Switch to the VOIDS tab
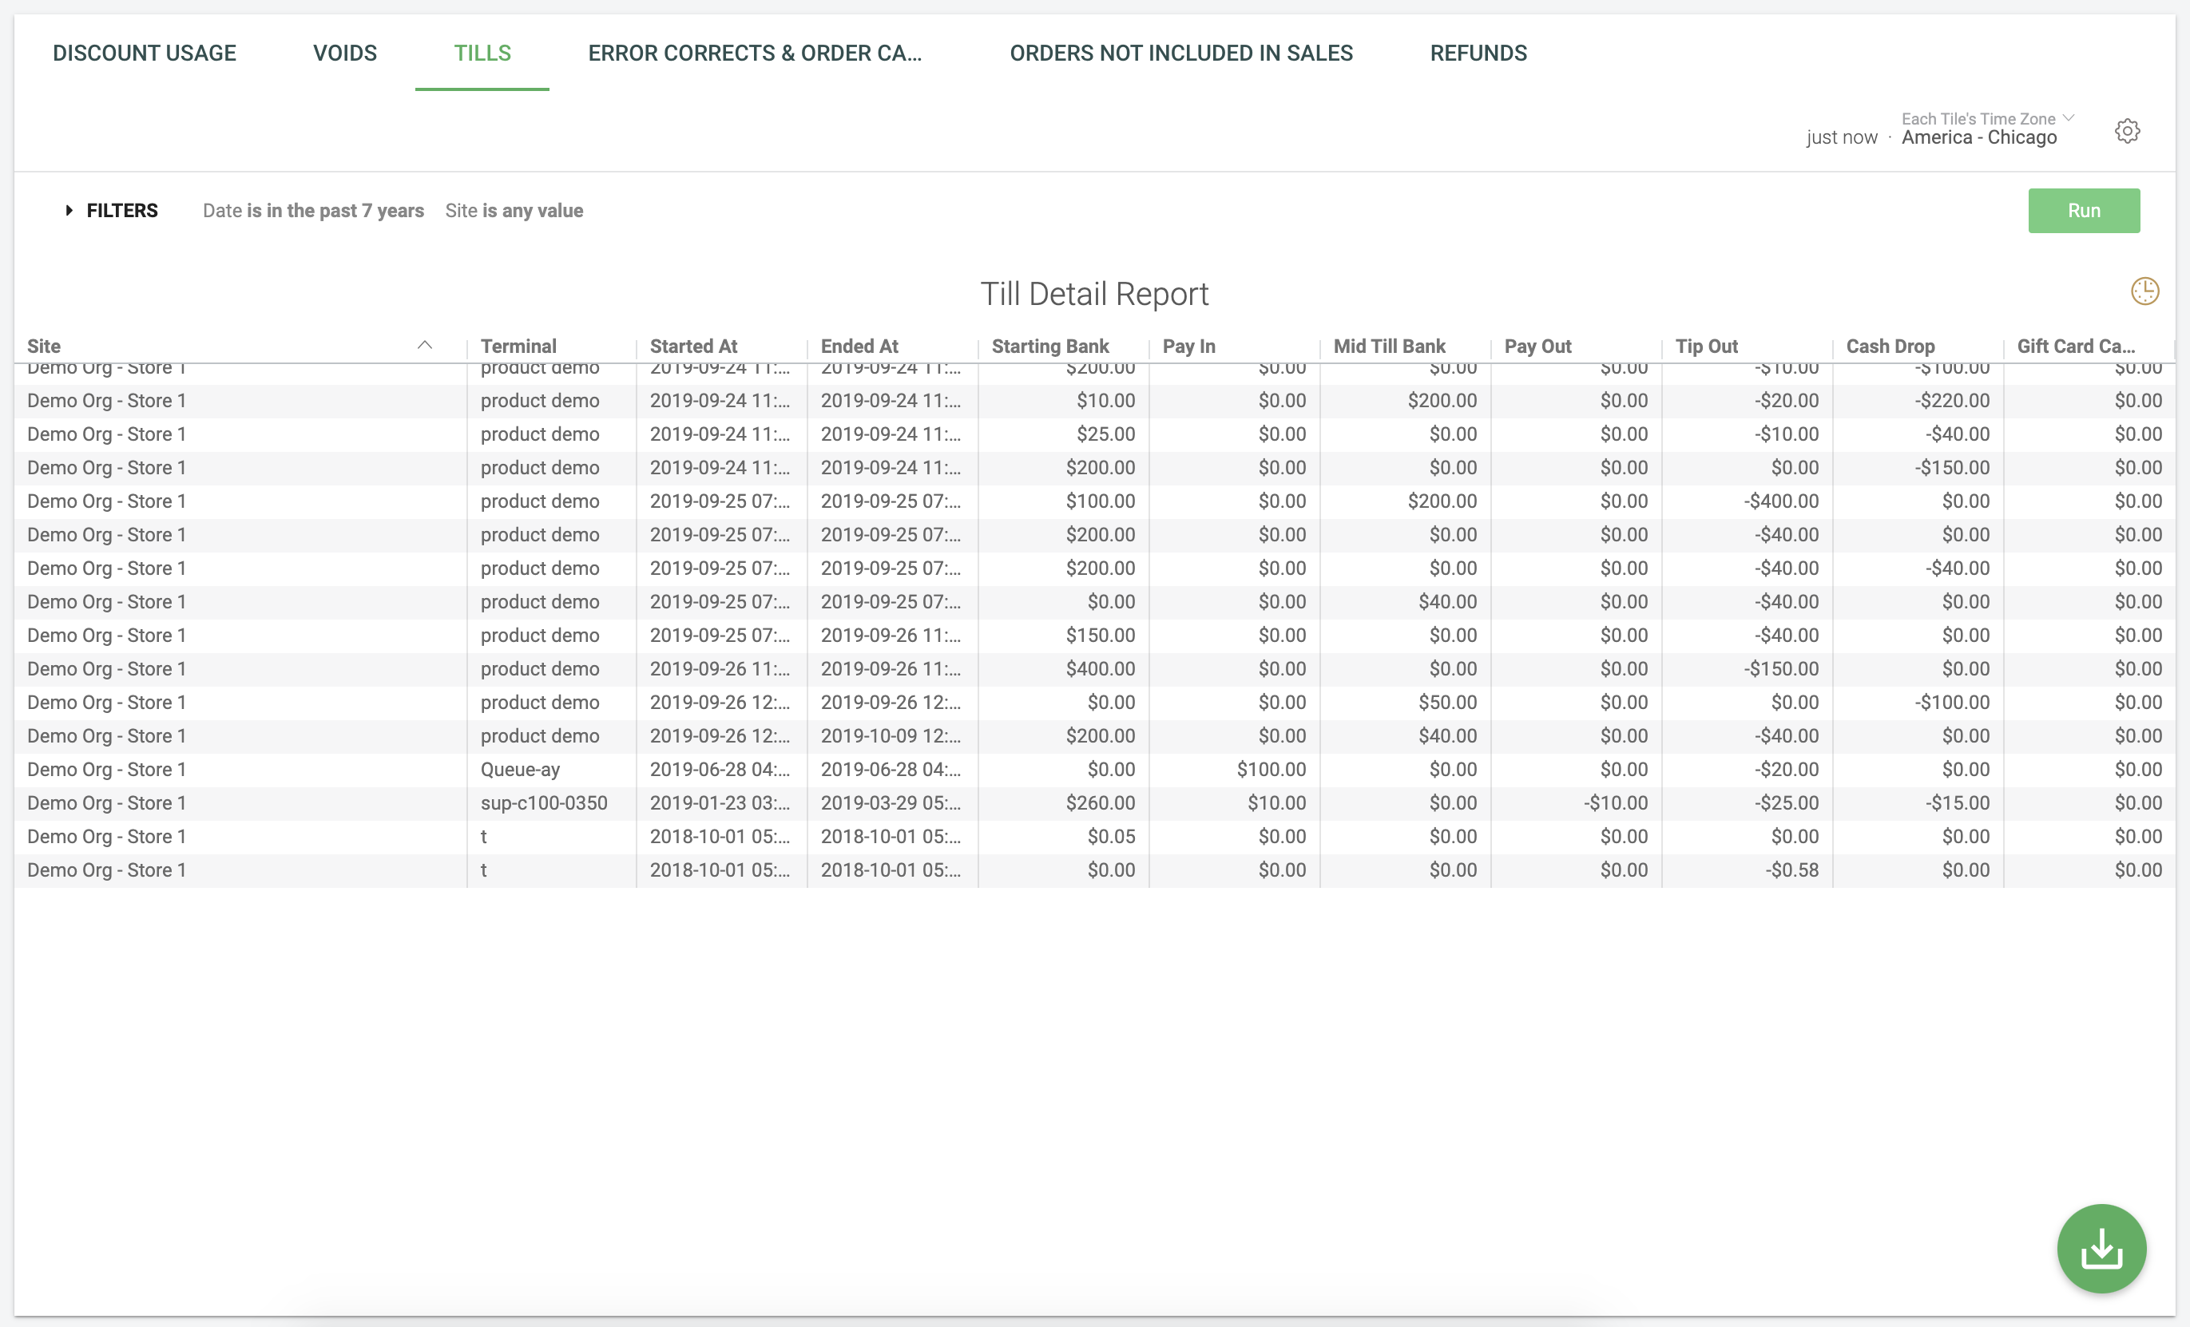This screenshot has height=1327, width=2190. pyautogui.click(x=345, y=53)
